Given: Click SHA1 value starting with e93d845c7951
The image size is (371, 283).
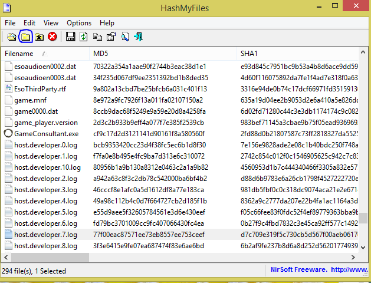Looking at the screenshot, I should coord(299,67).
